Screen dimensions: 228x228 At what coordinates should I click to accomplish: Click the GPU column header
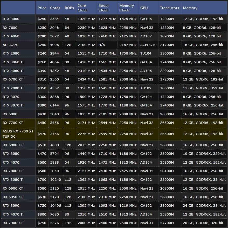[144, 8]
